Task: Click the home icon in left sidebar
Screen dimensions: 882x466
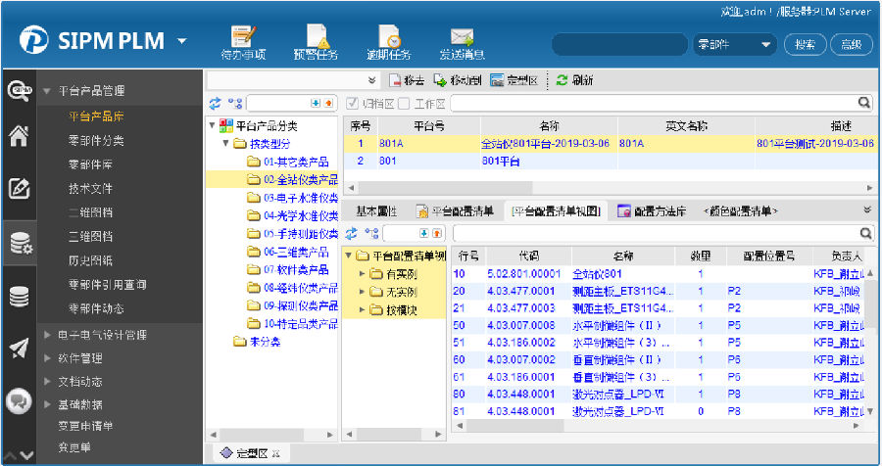Action: click(19, 137)
